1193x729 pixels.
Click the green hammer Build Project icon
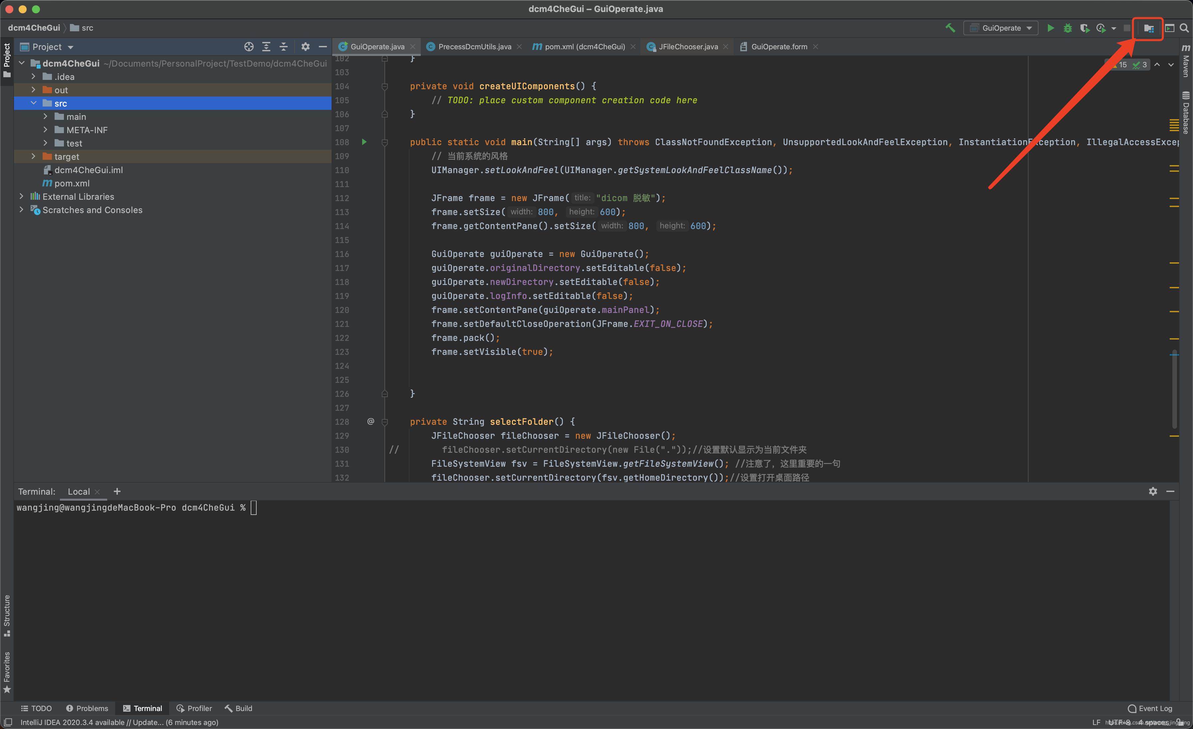[950, 28]
